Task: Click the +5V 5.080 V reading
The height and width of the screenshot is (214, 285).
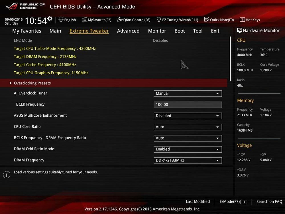Action: [266, 160]
